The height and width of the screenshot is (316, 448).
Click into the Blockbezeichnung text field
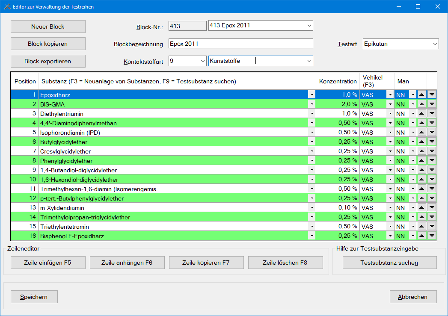(240, 44)
